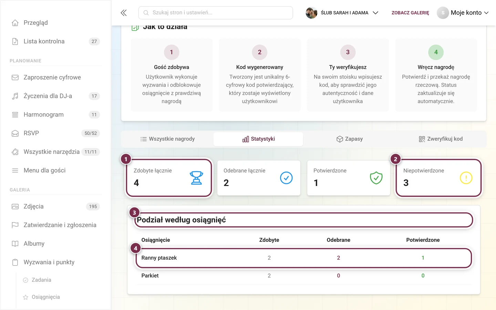The image size is (496, 310).
Task: Click the RSVP open envelope icon
Action: [15, 133]
